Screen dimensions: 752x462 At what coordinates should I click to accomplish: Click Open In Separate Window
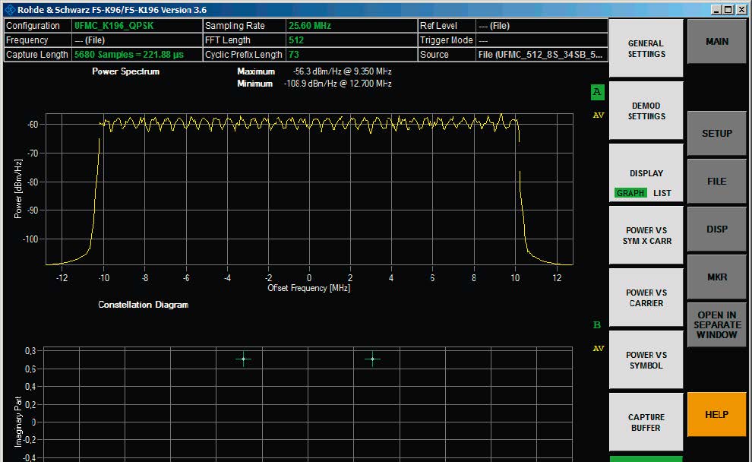(x=716, y=325)
